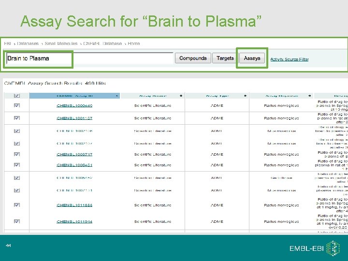Uncheck the checkbox for CHEMBL1006451 row
Viewport: 348px width, 261px height.
(17, 165)
